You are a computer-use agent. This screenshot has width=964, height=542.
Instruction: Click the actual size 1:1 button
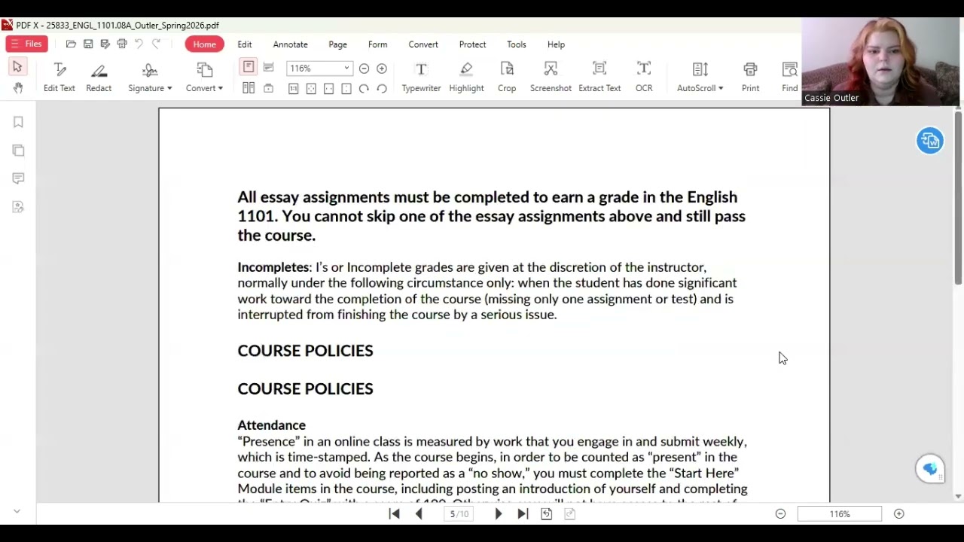294,89
